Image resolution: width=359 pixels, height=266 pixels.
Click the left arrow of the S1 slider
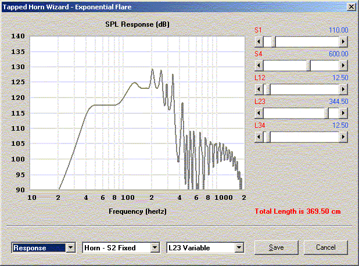pos(259,42)
